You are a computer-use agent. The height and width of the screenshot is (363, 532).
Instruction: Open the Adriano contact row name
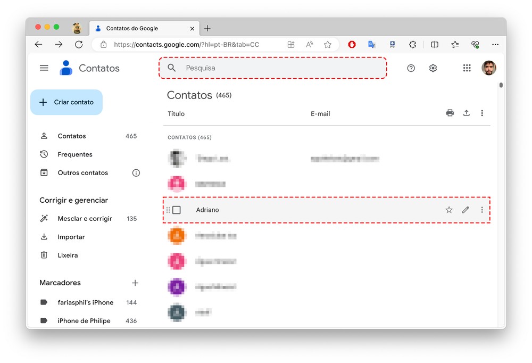point(207,210)
